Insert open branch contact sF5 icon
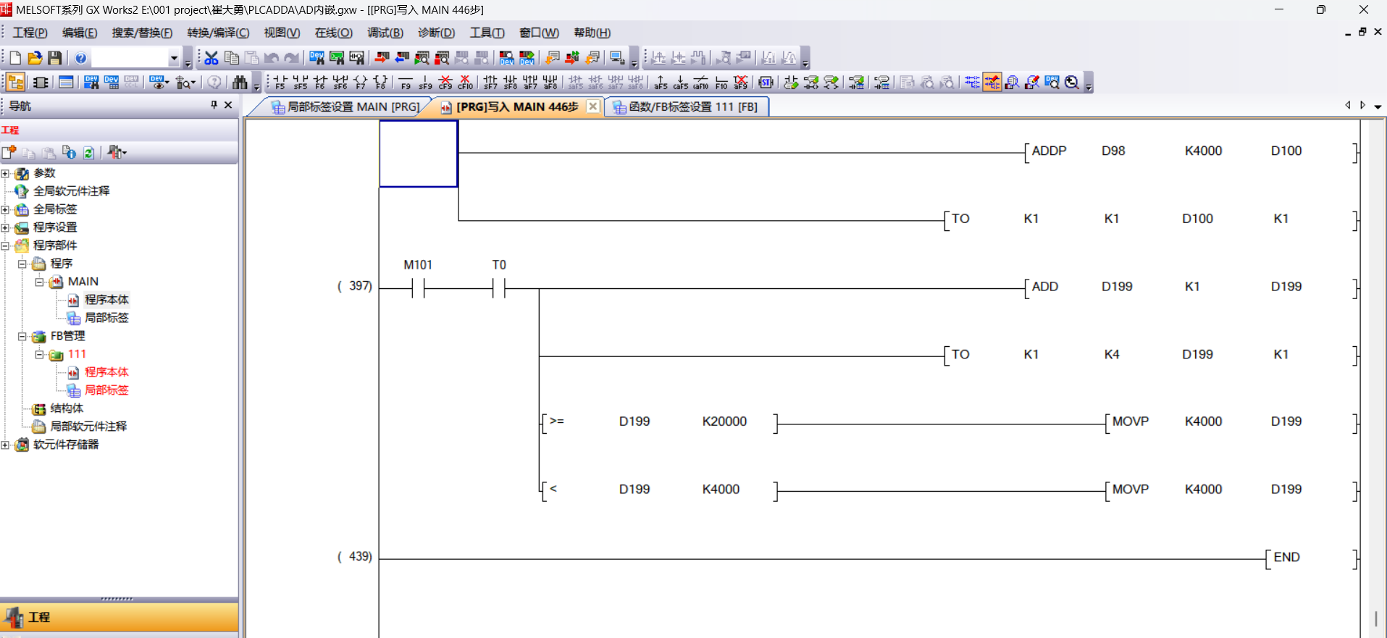The image size is (1387, 638). 301,83
